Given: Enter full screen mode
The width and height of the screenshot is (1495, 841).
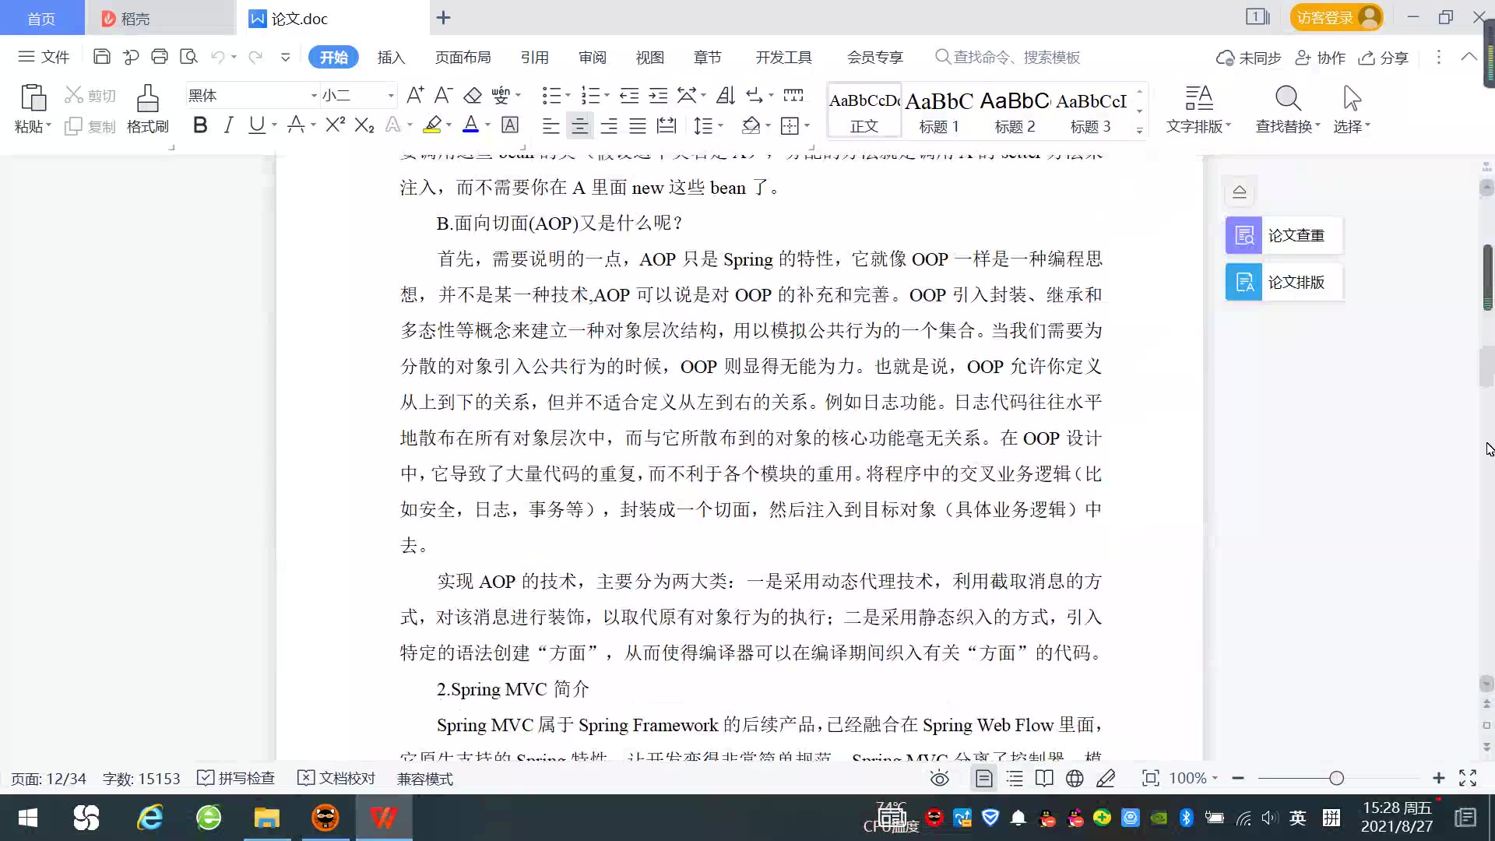Looking at the screenshot, I should coord(1468,778).
